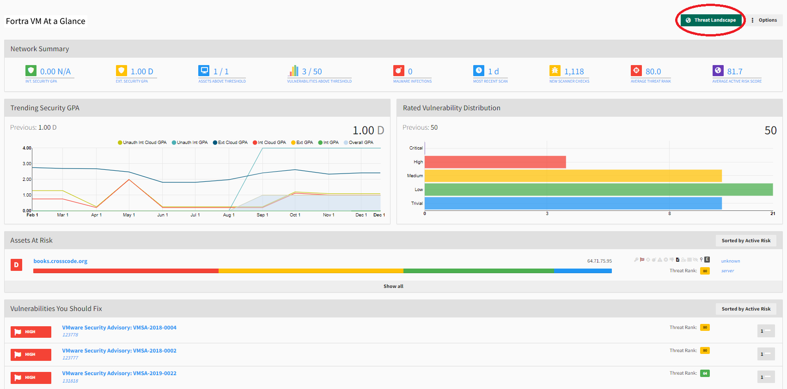Image resolution: width=787 pixels, height=389 pixels.
Task: Click the D grade badge for books.crosscode.org
Action: [16, 265]
